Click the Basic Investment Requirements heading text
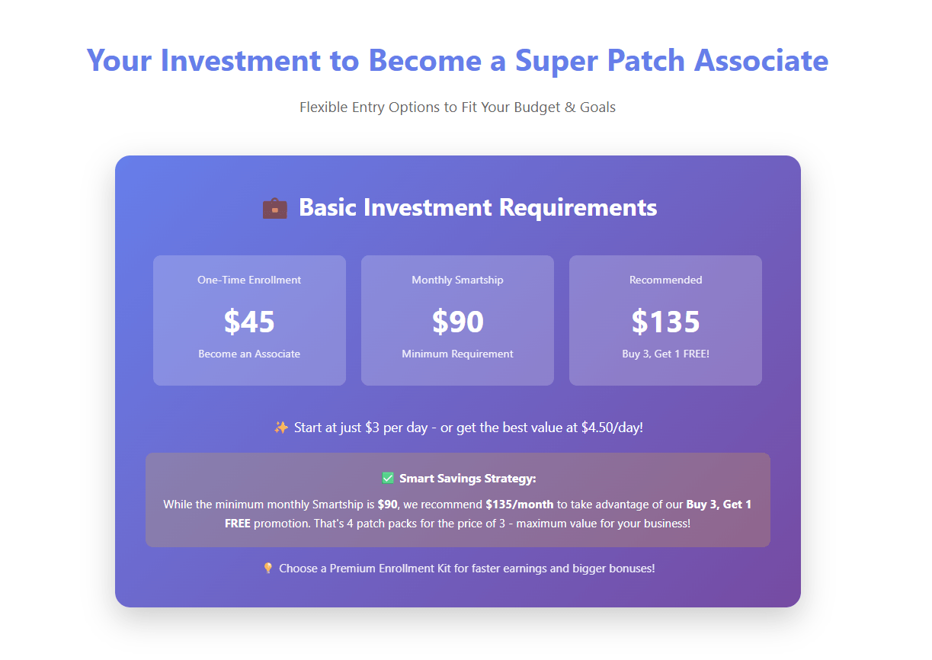The width and height of the screenshot is (932, 660). tap(478, 207)
